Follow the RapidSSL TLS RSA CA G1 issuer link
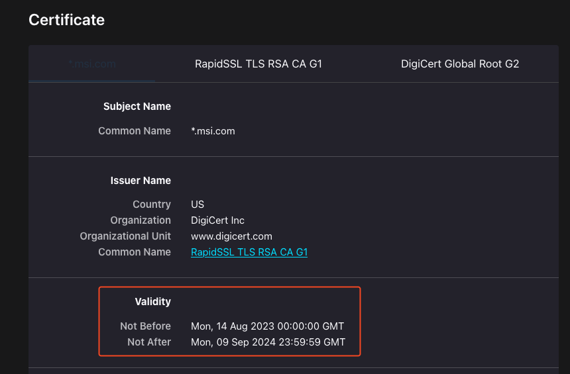 coord(249,252)
